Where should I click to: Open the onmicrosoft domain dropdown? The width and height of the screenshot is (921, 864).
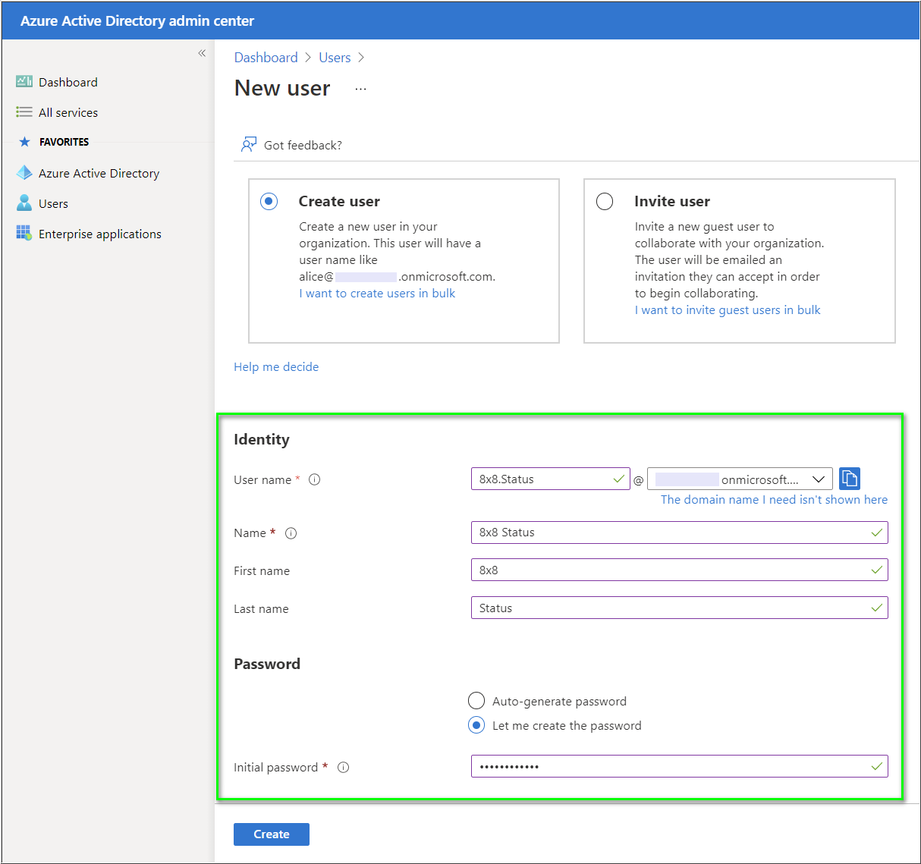pyautogui.click(x=740, y=479)
